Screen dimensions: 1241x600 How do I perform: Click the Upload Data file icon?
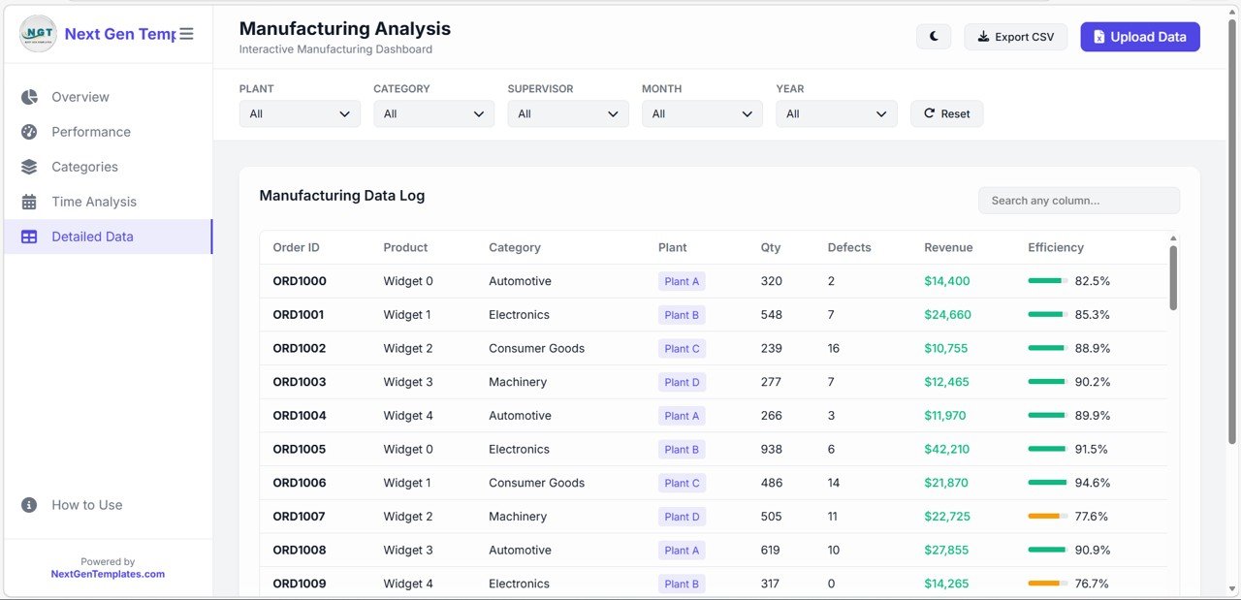coord(1099,36)
